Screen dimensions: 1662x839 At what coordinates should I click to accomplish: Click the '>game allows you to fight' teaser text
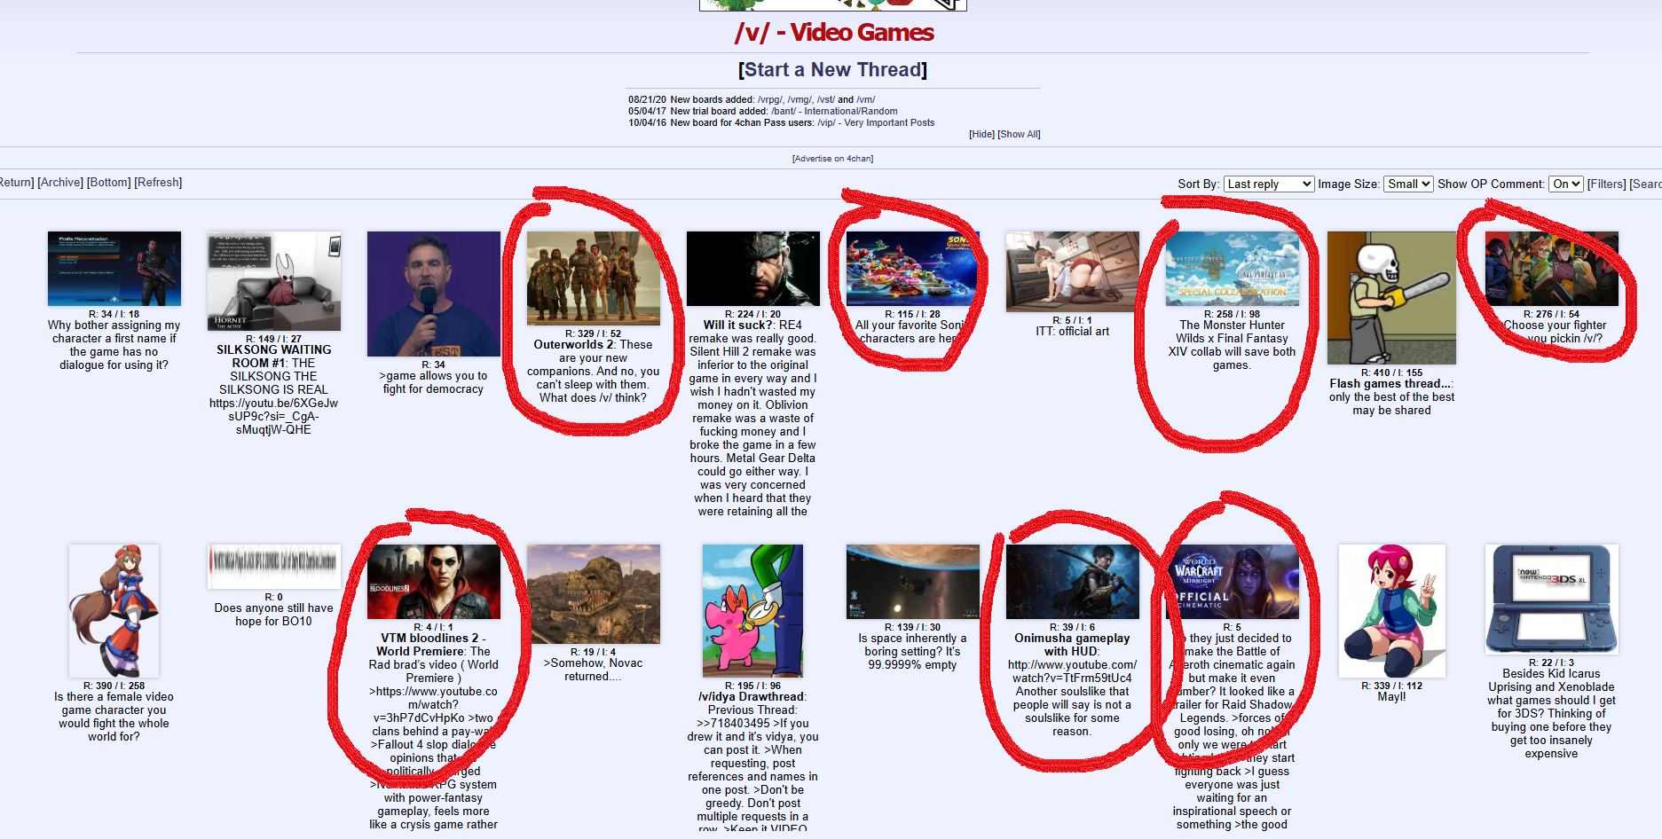[x=434, y=382]
